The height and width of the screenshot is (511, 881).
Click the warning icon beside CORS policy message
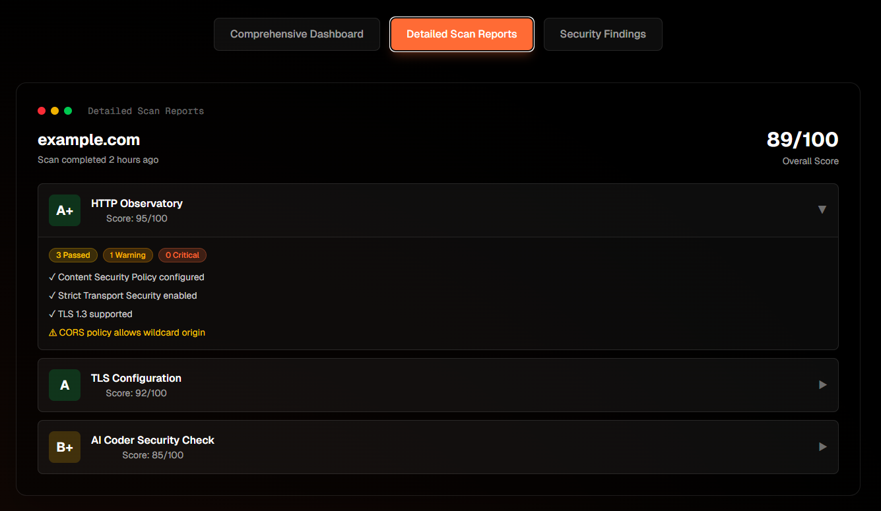coord(52,332)
